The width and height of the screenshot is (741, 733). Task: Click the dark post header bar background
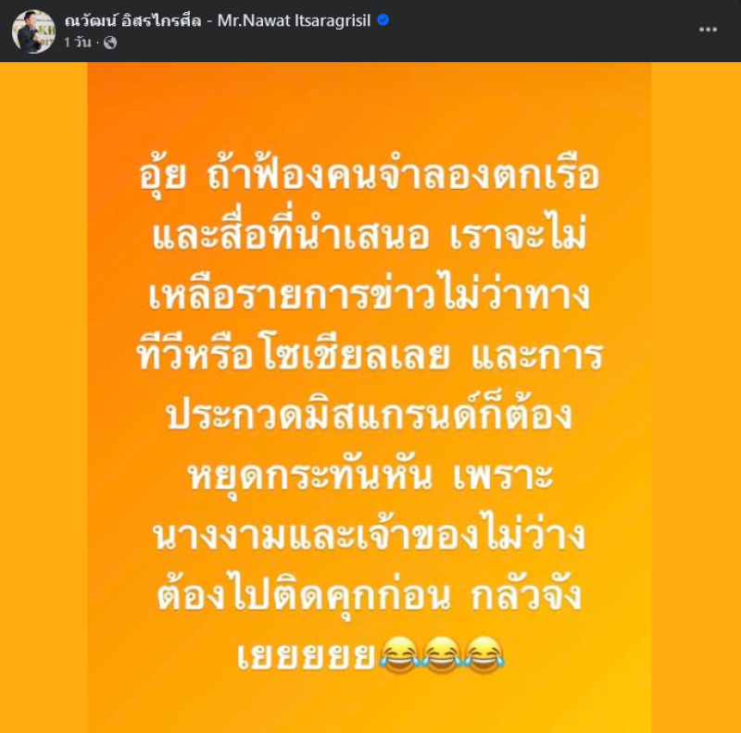tap(520, 31)
